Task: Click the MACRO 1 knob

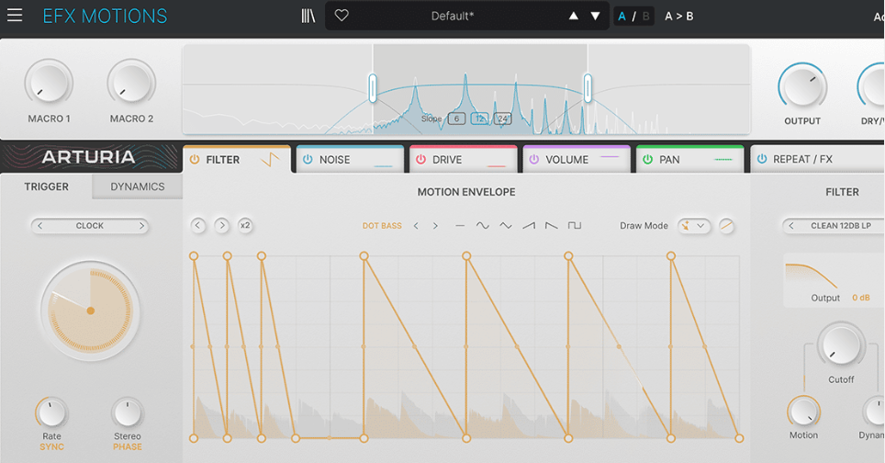Action: (x=49, y=83)
